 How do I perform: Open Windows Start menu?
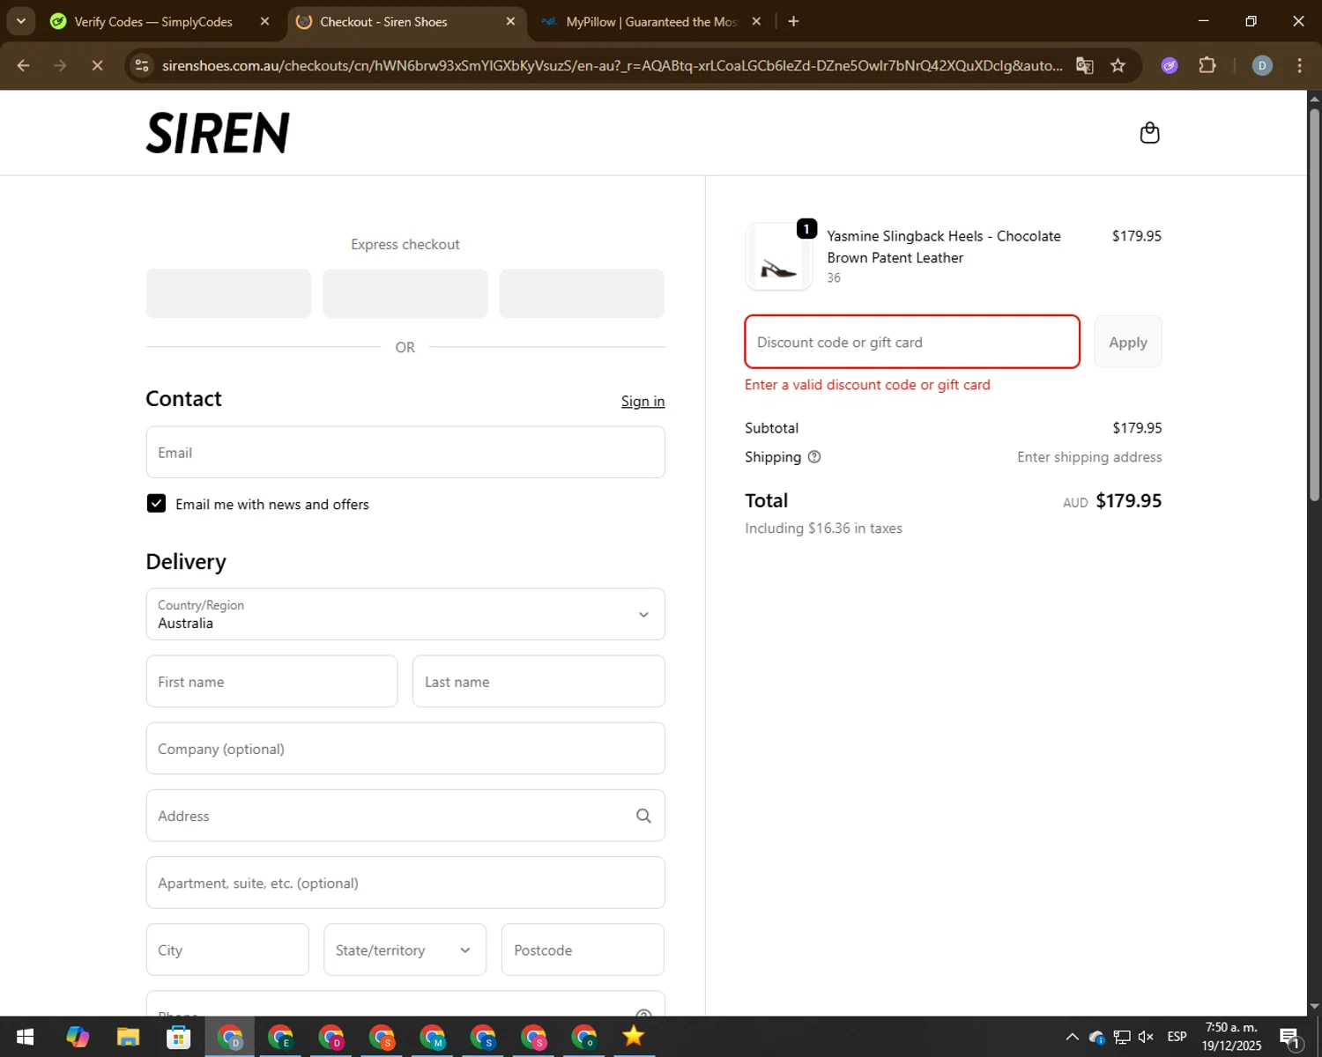coord(25,1037)
